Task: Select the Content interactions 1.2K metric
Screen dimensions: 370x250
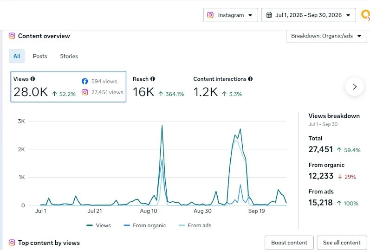Action: pyautogui.click(x=223, y=87)
